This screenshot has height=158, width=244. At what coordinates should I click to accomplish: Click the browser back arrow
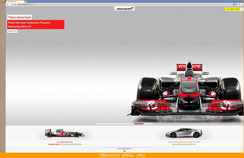(7, 5)
